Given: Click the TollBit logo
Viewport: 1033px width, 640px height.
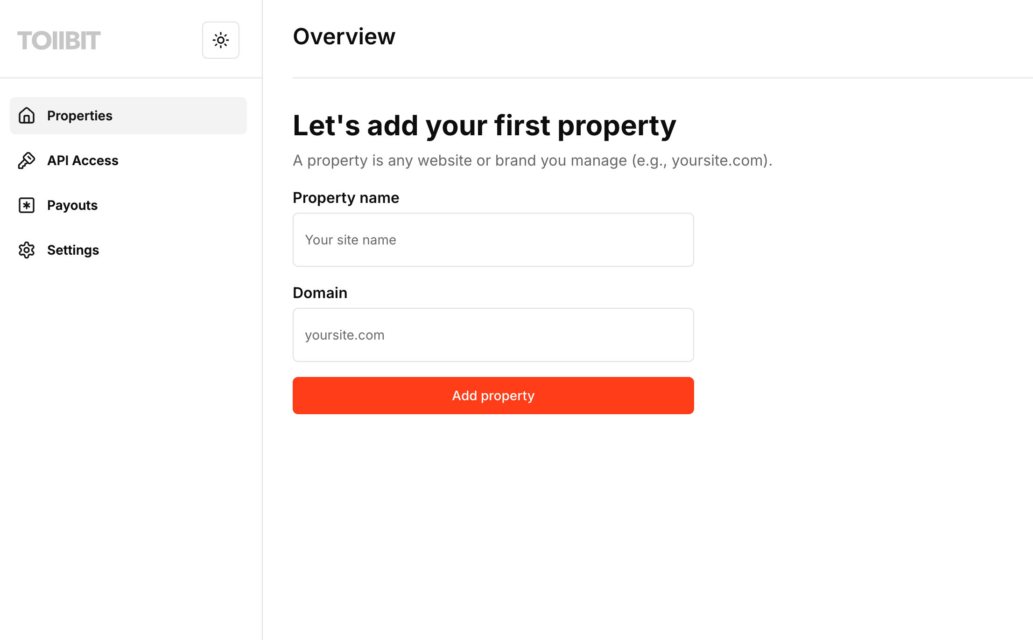Looking at the screenshot, I should click(x=59, y=40).
